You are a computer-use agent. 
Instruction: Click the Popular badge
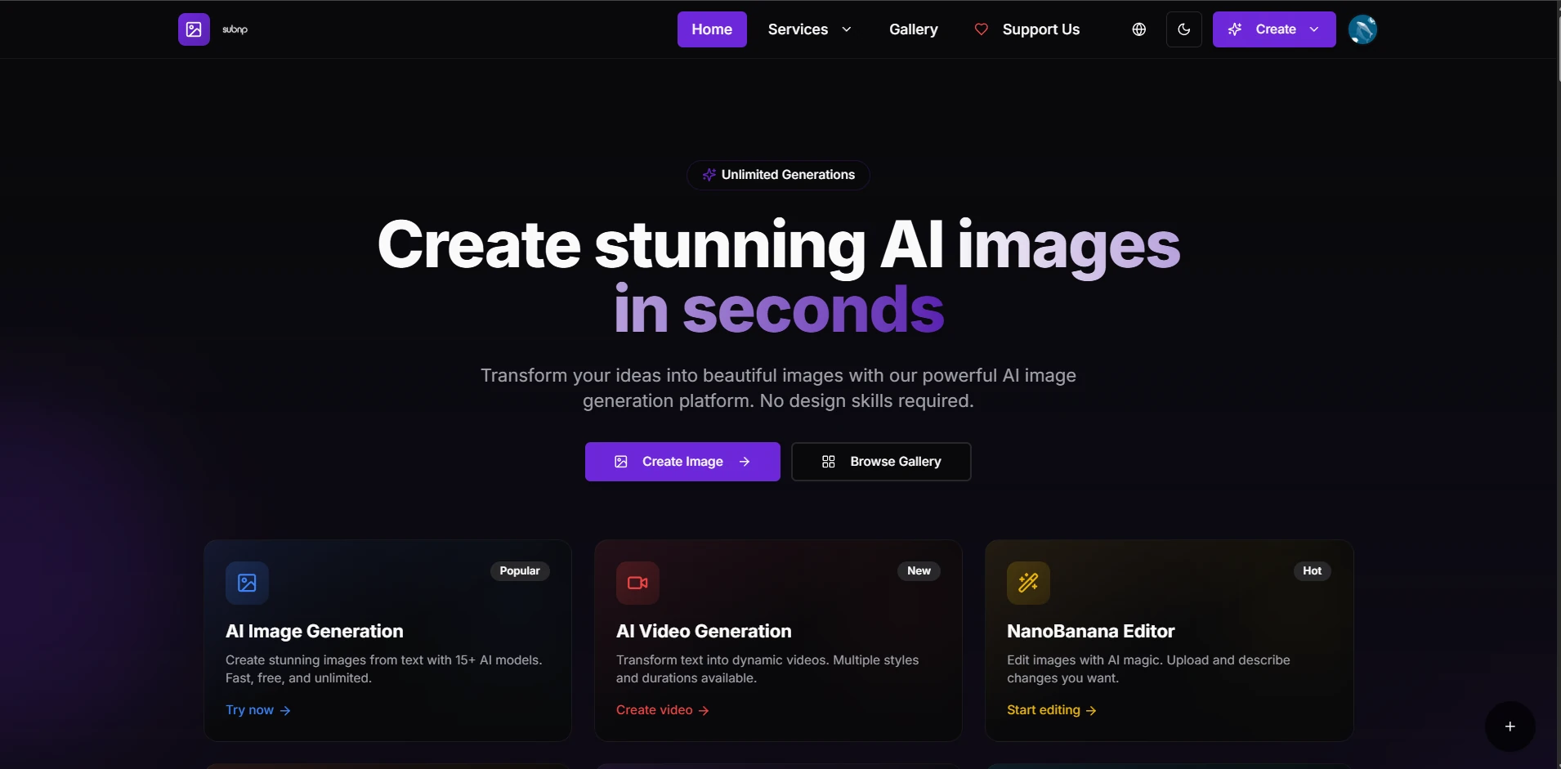click(x=520, y=570)
